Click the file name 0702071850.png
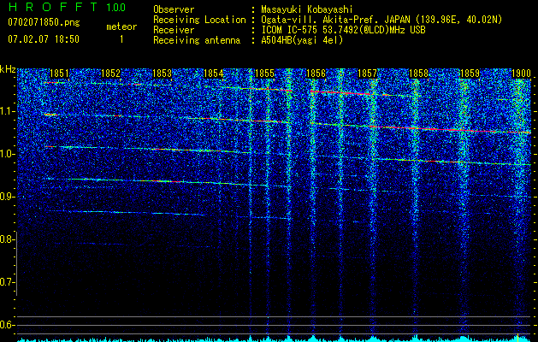Image resolution: width=538 pixels, height=342 pixels. (44, 23)
